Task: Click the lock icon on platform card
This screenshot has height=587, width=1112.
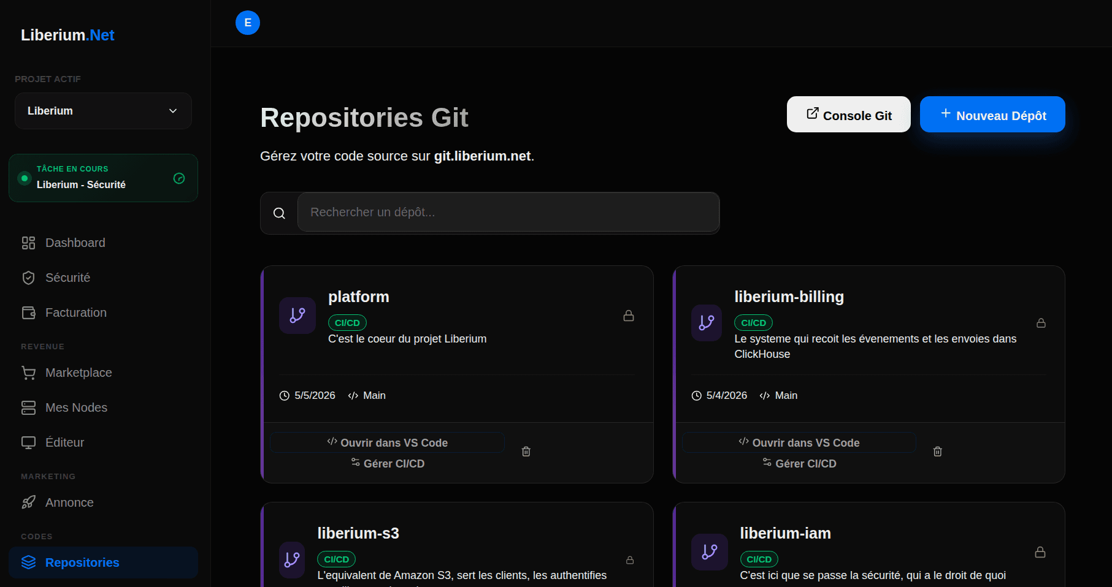Action: 629,316
